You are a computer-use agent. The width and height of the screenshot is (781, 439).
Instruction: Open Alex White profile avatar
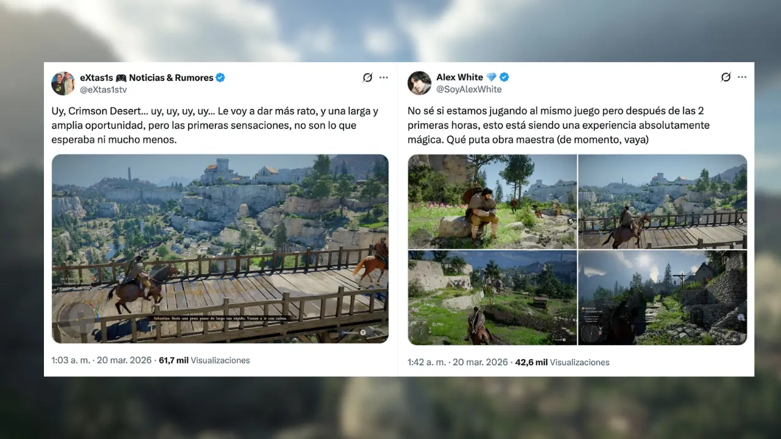[x=420, y=83]
